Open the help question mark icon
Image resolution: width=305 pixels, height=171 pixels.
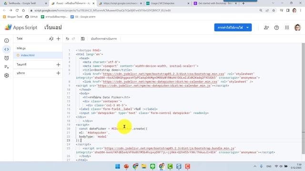[276, 28]
